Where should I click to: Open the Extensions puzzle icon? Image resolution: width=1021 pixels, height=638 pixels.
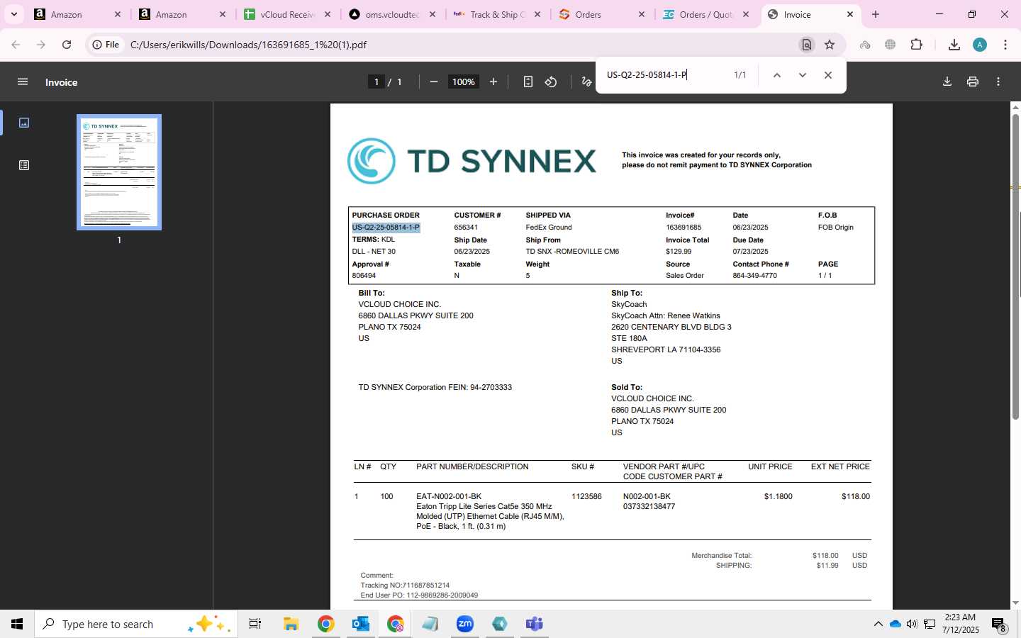click(x=917, y=45)
